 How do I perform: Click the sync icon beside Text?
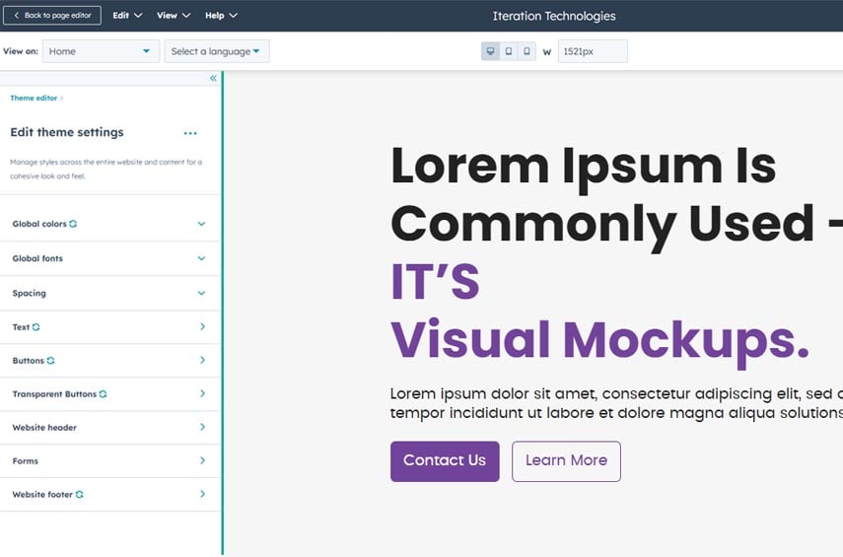tap(36, 327)
